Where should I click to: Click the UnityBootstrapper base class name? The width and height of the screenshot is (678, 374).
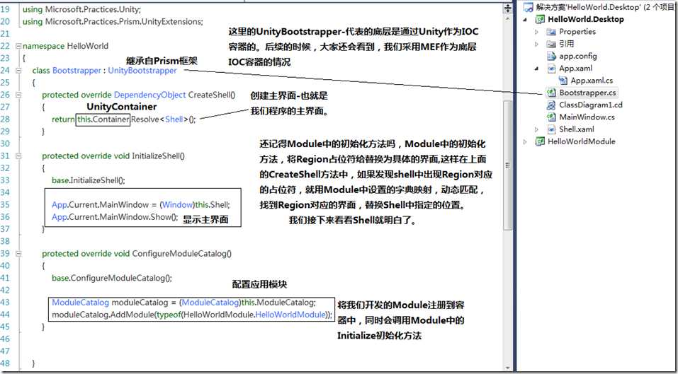coord(142,70)
